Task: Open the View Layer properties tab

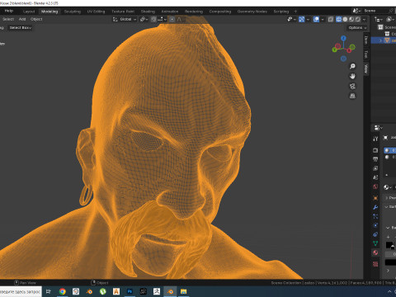Action: pos(375,168)
